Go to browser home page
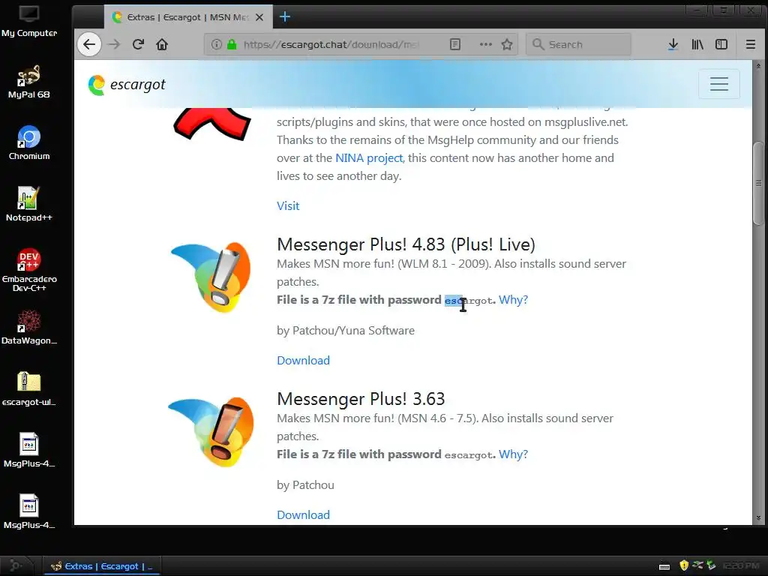The width and height of the screenshot is (768, 576). 162,44
